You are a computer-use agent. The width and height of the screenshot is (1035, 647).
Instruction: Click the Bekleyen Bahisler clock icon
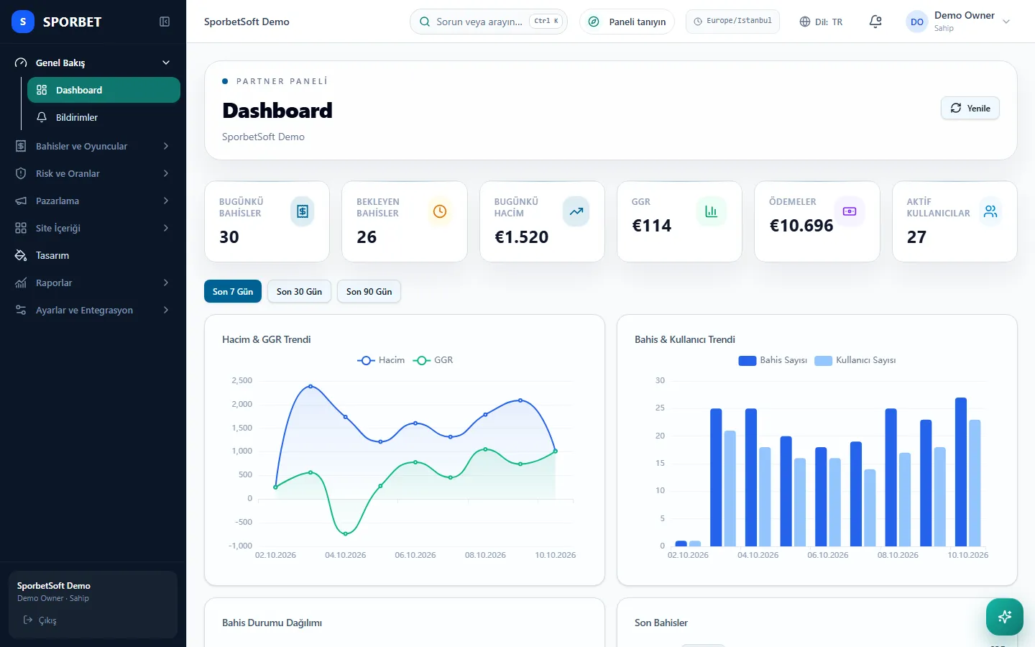[x=440, y=211]
